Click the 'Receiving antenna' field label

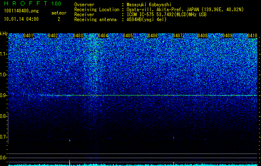[95, 20]
